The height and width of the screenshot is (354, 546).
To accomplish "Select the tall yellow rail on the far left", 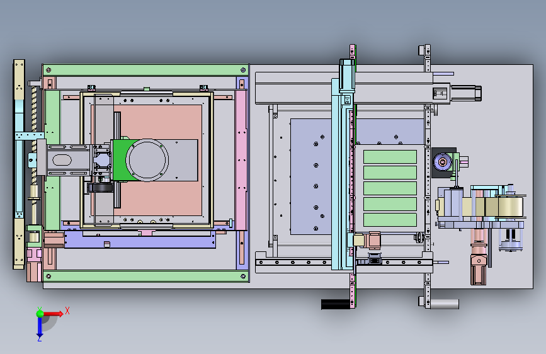I will (x=19, y=164).
